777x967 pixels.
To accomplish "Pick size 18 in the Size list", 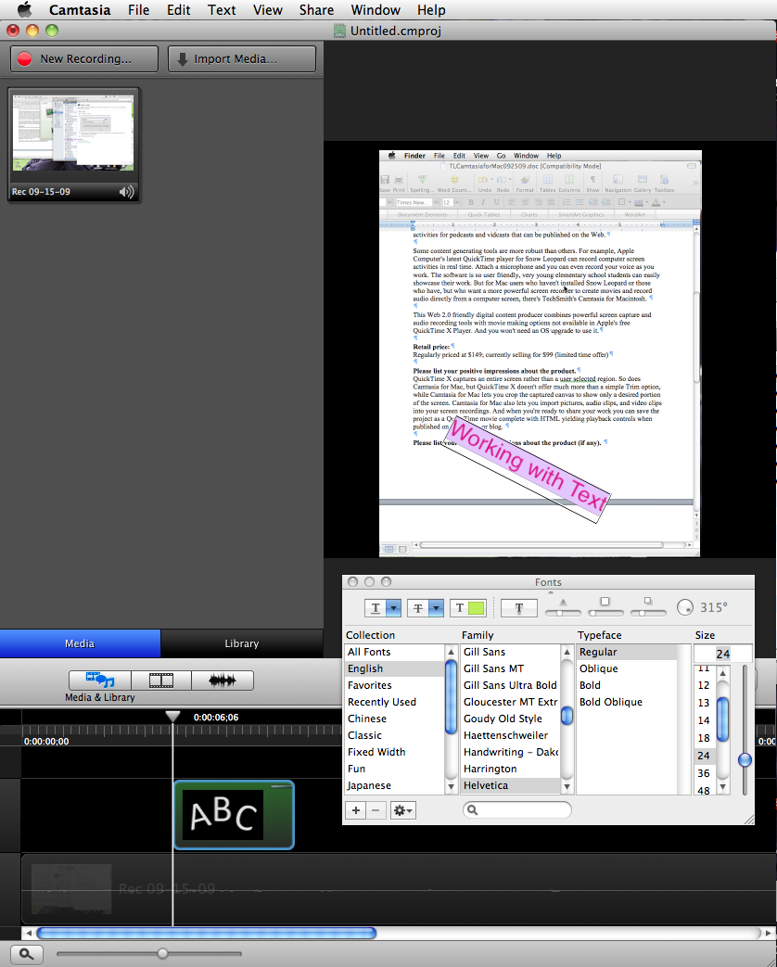I will pyautogui.click(x=704, y=738).
